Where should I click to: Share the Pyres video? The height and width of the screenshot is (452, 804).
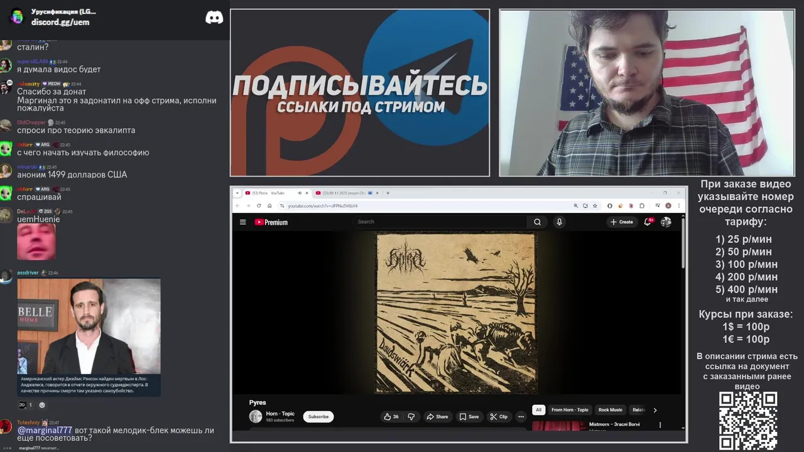point(437,416)
